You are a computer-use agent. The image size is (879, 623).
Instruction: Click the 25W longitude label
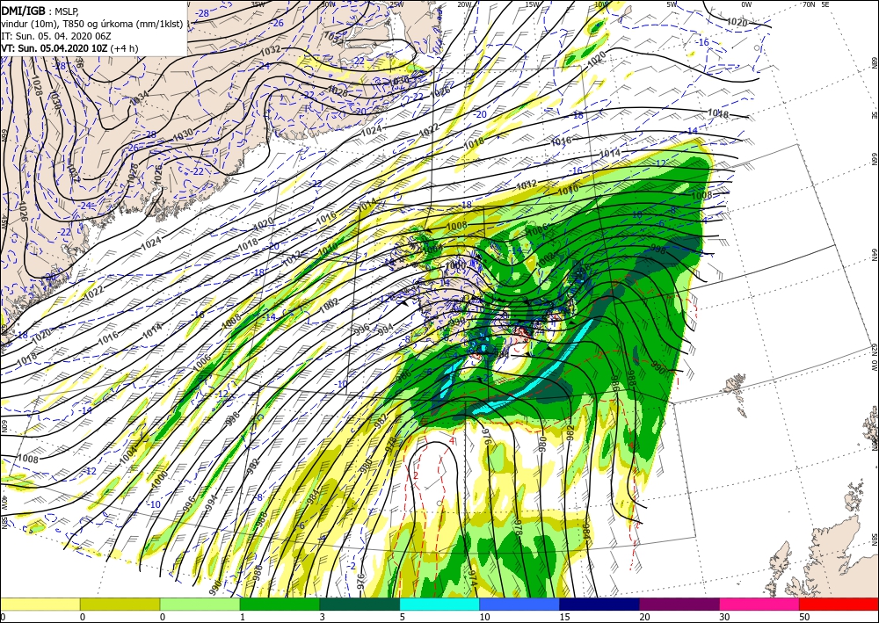pyautogui.click(x=396, y=4)
